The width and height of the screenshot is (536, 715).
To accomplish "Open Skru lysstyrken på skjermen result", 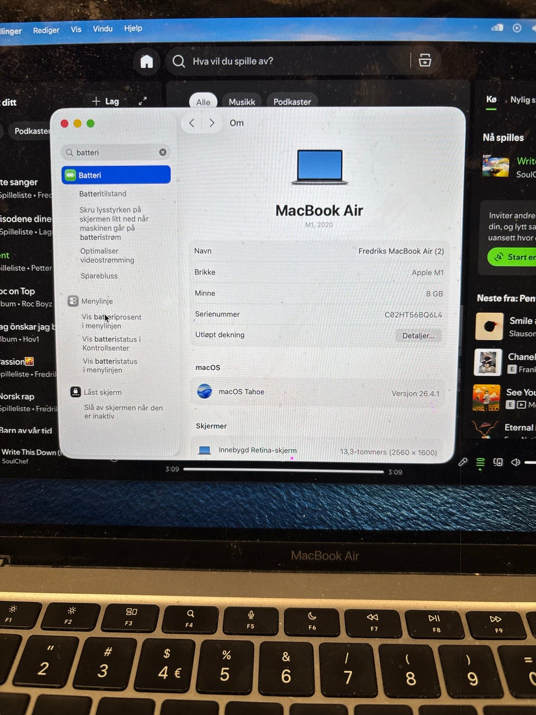I will 114,223.
